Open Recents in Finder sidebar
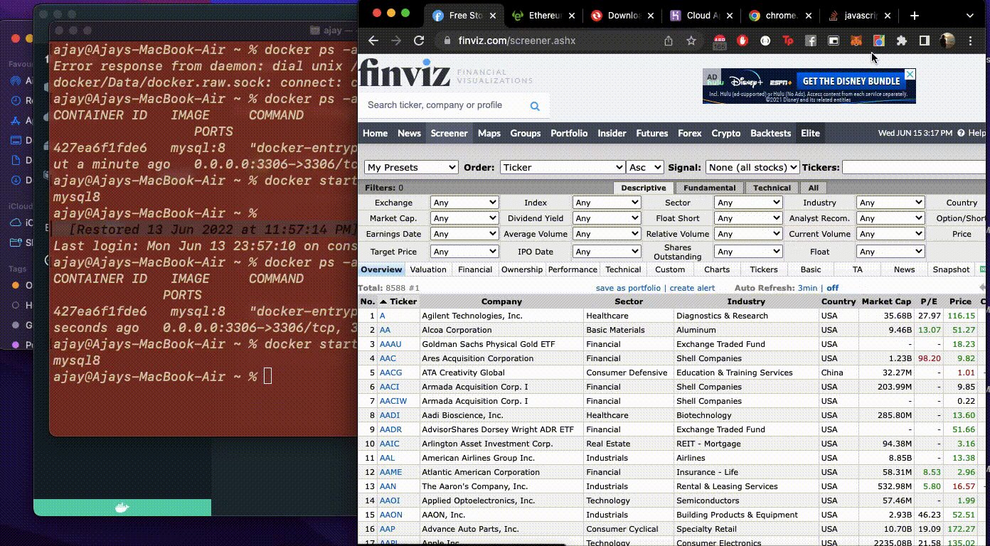 (16, 101)
